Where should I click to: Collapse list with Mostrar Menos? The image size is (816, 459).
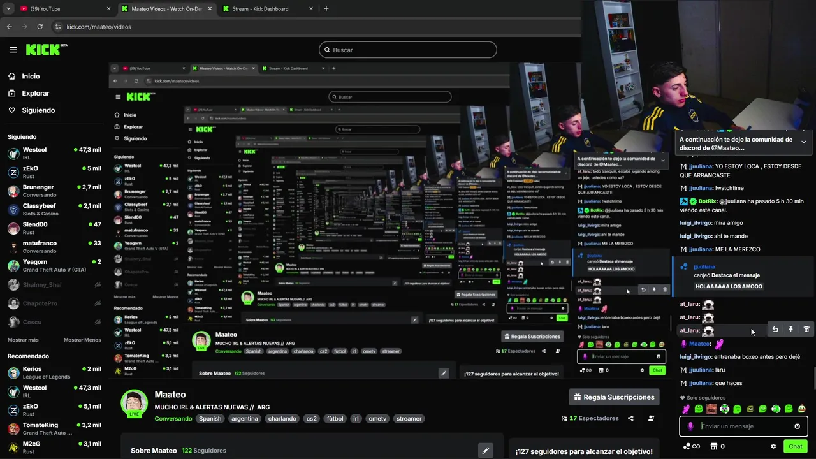pyautogui.click(x=82, y=340)
